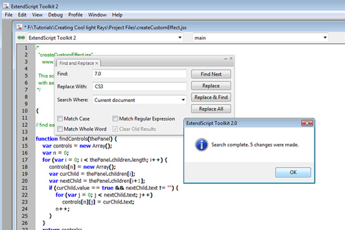The image size is (345, 230).
Task: Click the 'var curChild = thePanel.children[i];' line
Action: point(92,174)
